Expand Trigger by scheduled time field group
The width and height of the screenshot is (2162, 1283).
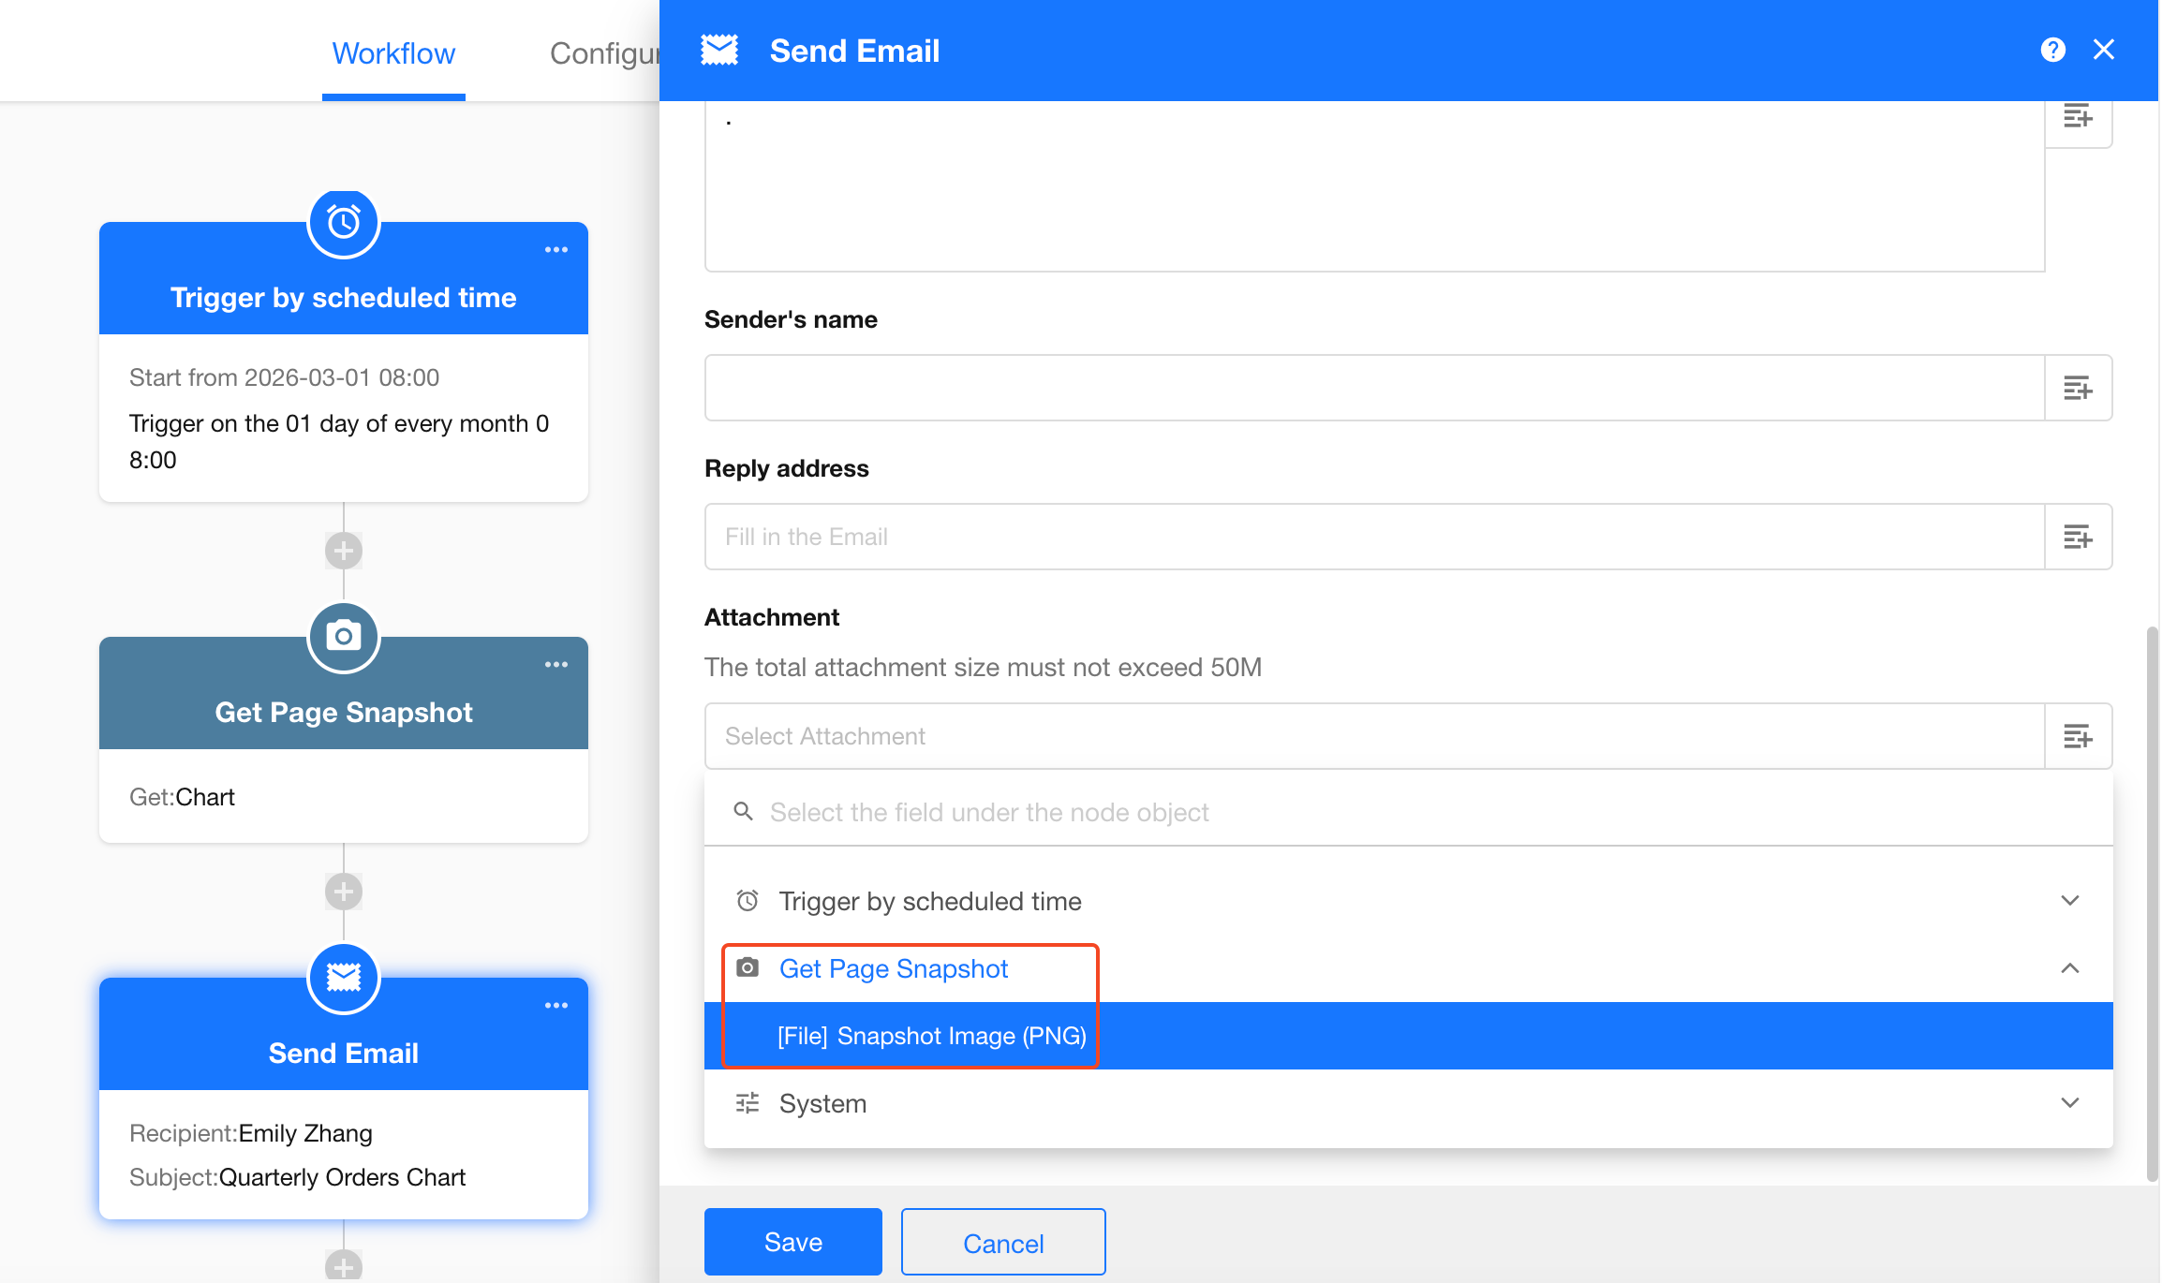(x=2069, y=901)
